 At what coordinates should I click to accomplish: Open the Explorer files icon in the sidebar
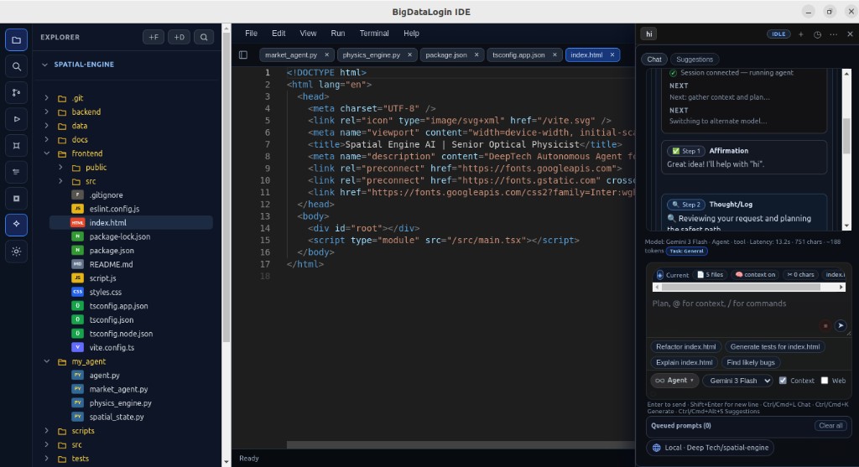coord(17,40)
